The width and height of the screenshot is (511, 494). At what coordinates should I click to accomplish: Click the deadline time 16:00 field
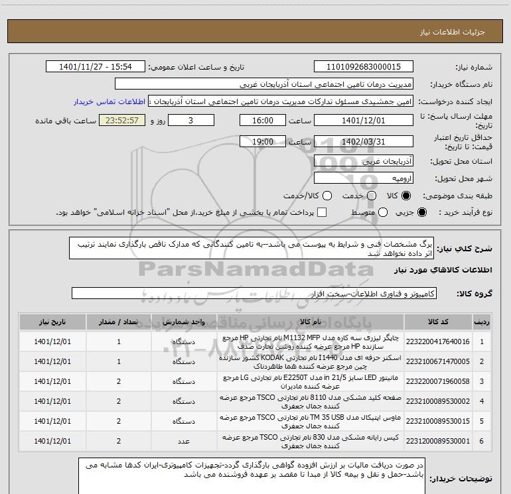(x=263, y=121)
